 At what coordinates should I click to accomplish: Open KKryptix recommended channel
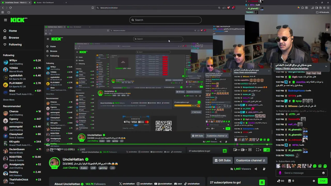(22, 143)
